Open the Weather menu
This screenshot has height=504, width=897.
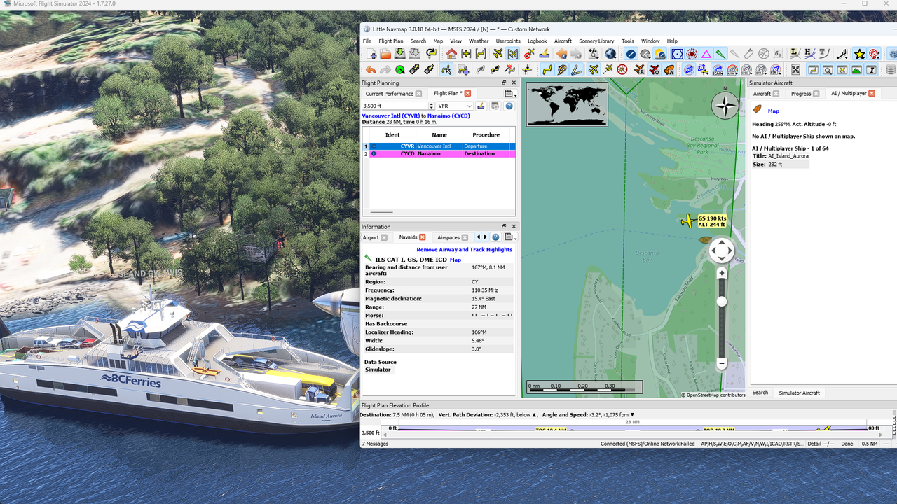(x=479, y=41)
